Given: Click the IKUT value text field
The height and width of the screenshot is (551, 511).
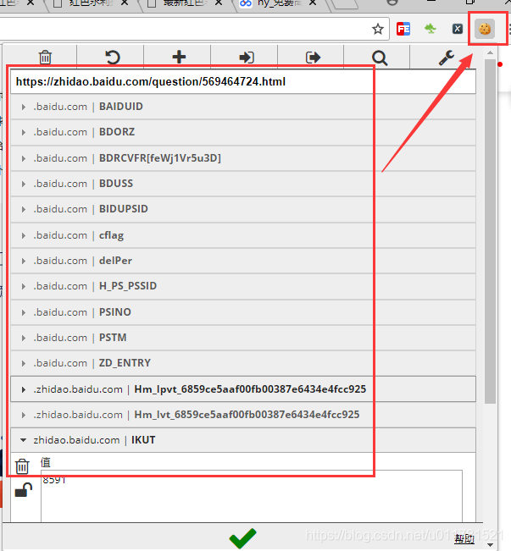Looking at the screenshot, I should click(252, 496).
